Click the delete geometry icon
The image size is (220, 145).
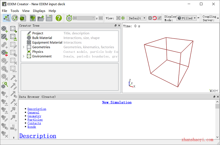(14, 61)
